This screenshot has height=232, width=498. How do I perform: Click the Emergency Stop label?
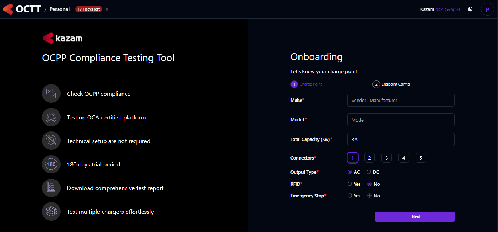point(308,196)
